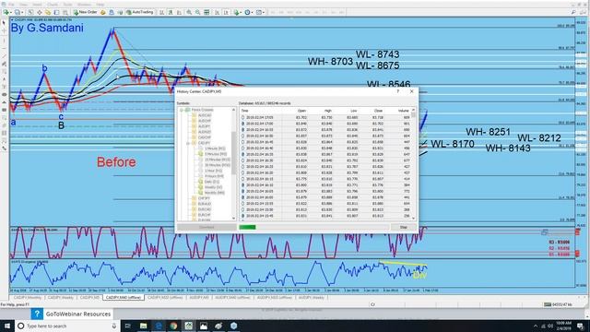The image size is (590, 332).
Task: Switch chart to candlesticks icon
Action: 171,12
